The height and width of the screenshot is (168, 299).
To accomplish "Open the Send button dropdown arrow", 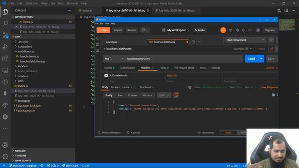I will (261, 59).
